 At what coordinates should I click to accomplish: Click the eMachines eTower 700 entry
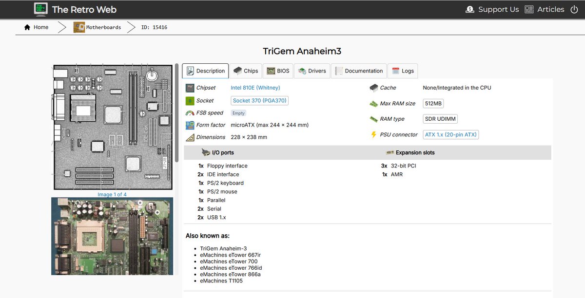tap(229, 261)
